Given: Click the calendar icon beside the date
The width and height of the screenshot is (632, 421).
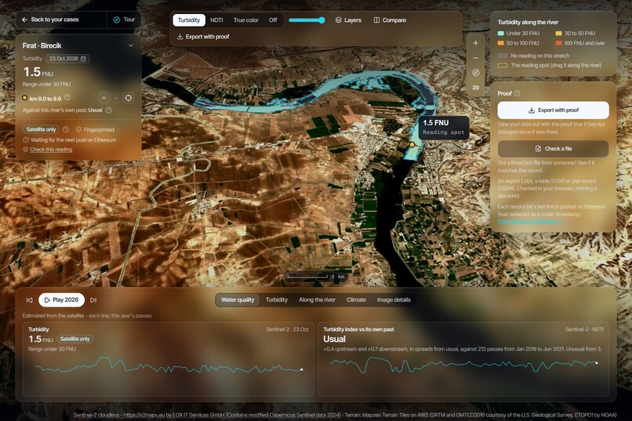Looking at the screenshot, I should coord(83,59).
